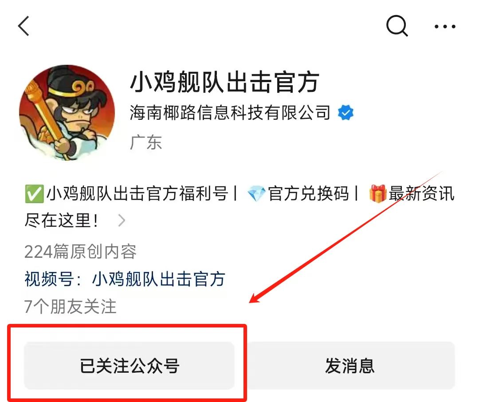Tap company name 海南椰路信息科技有限公司
479x402 pixels.
[230, 113]
